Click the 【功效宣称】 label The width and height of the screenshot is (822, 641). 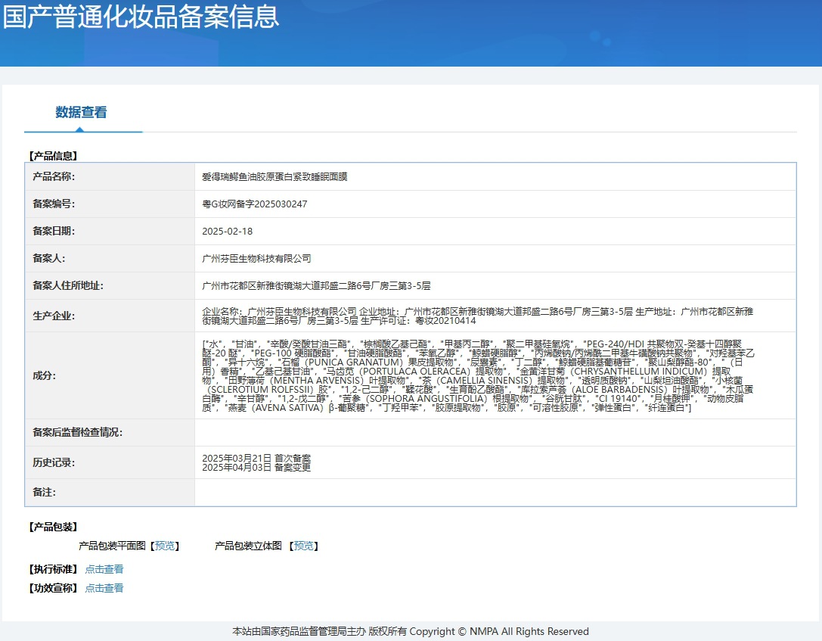(53, 588)
